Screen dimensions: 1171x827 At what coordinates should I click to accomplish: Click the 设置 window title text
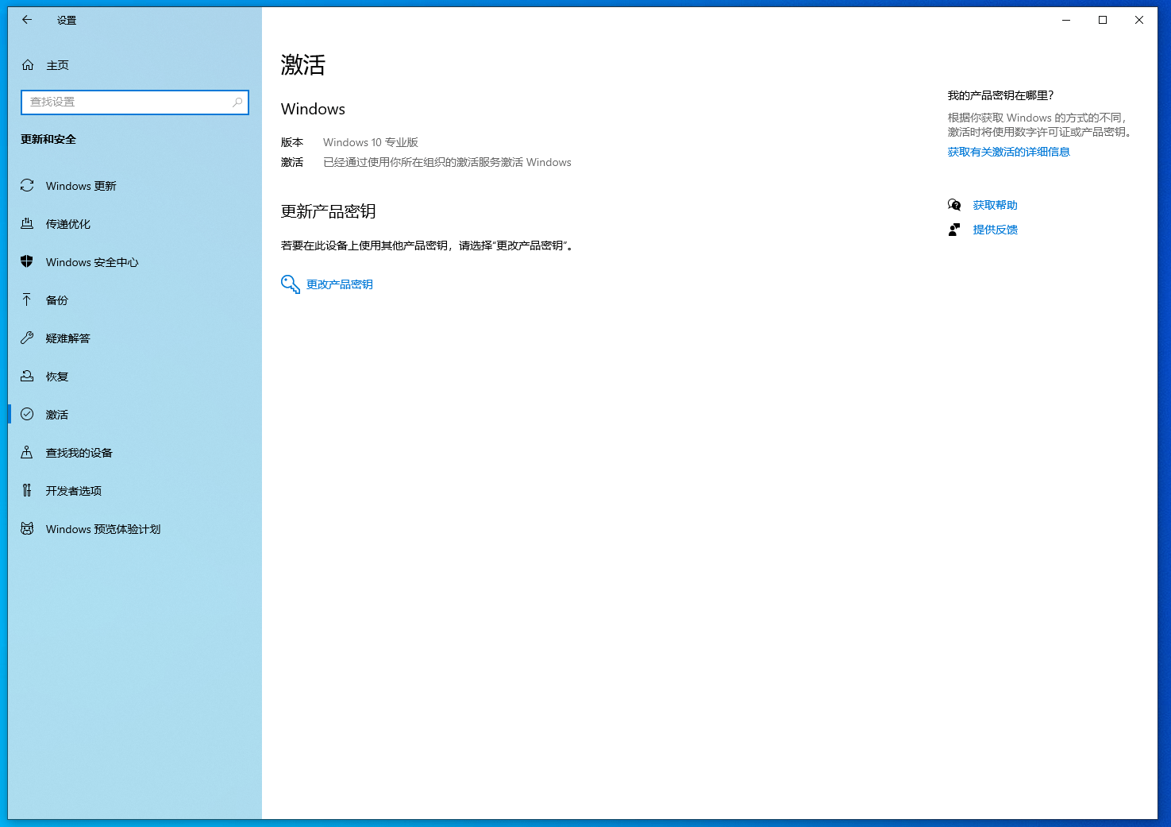pyautogui.click(x=67, y=20)
